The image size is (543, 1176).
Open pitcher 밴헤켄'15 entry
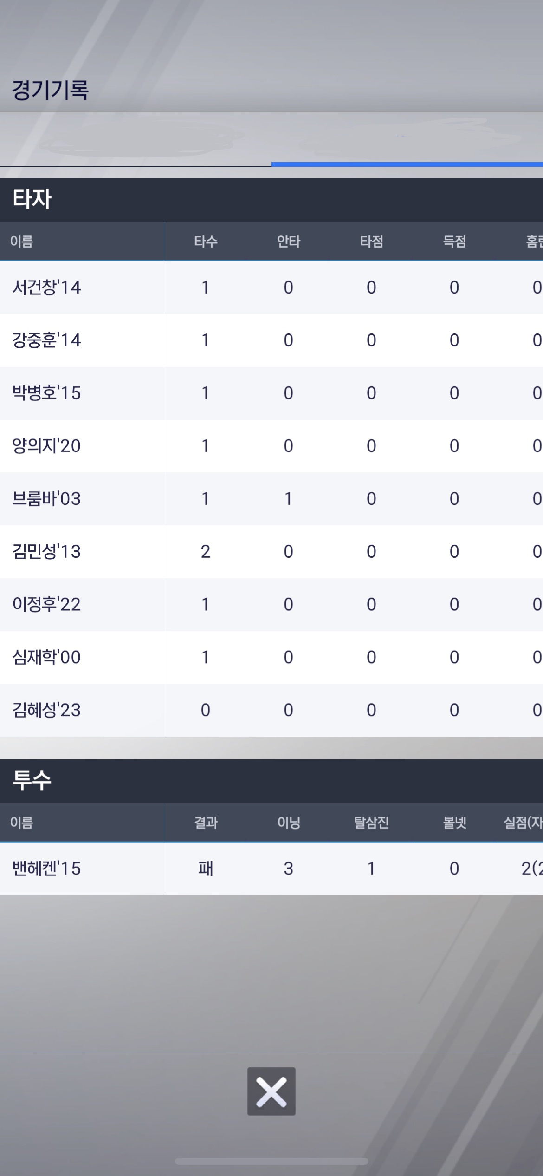[46, 869]
